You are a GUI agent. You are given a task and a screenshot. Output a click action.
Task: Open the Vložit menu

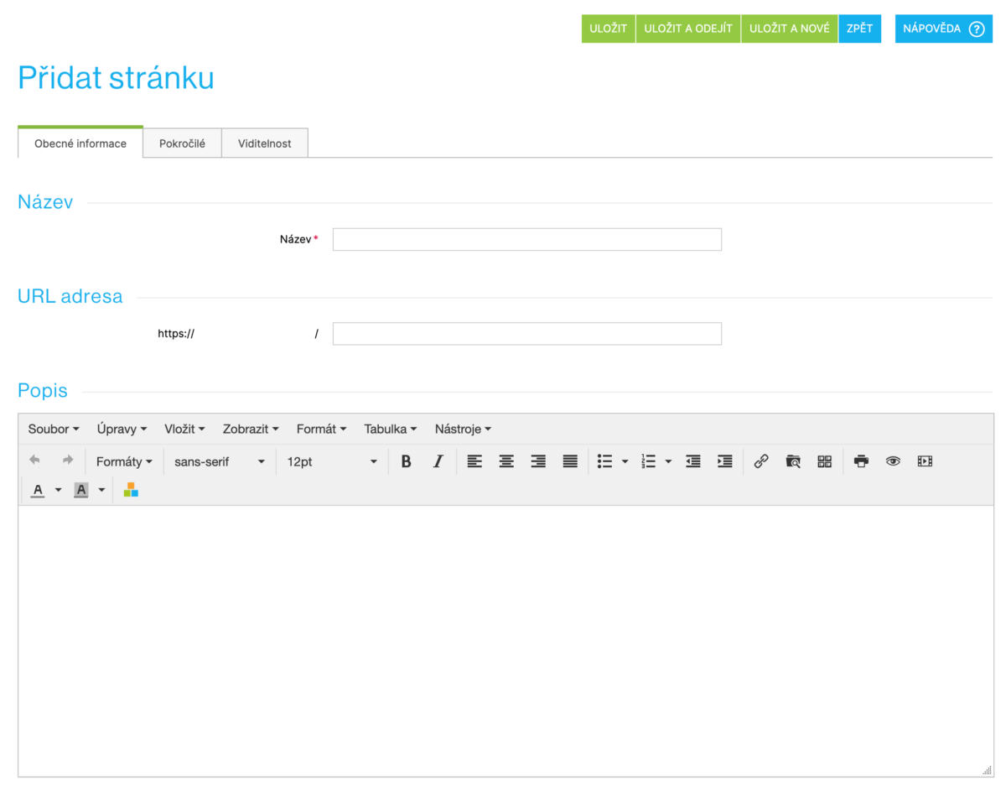184,429
